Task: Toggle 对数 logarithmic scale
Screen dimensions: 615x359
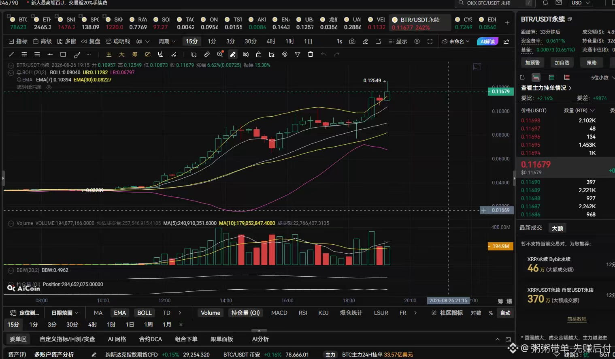Action: pyautogui.click(x=476, y=313)
